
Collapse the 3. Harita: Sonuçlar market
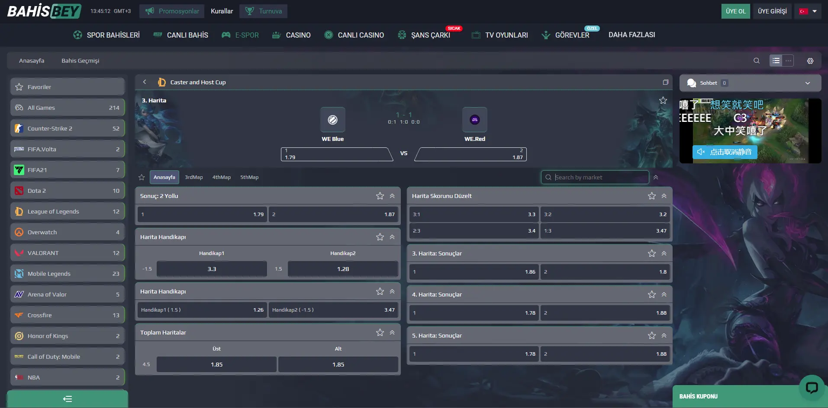[x=664, y=253]
